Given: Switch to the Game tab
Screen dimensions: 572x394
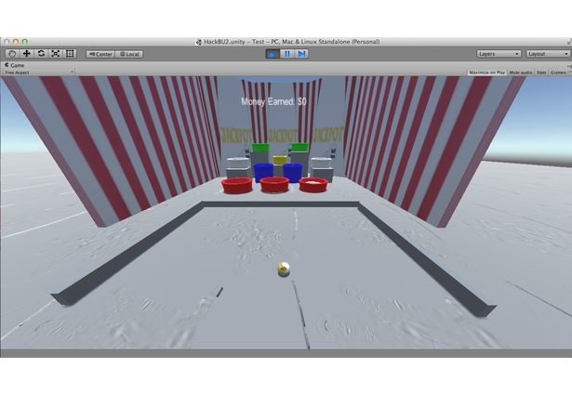Looking at the screenshot, I should [15, 65].
